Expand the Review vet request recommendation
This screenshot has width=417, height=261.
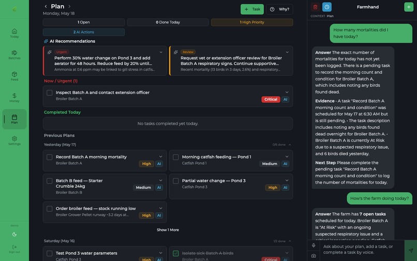[x=287, y=52]
